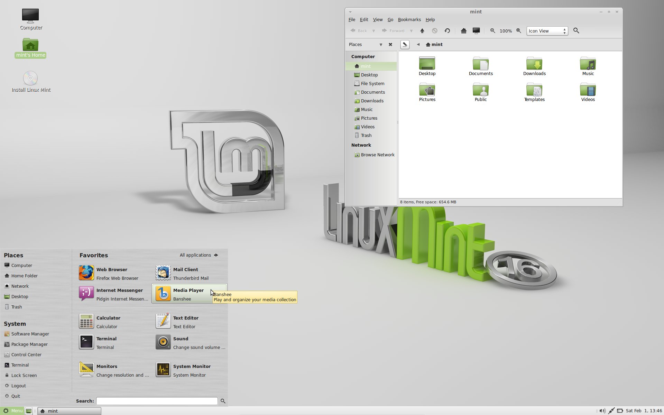Select the Music folder icon in file view
The image size is (664, 415).
588,66
